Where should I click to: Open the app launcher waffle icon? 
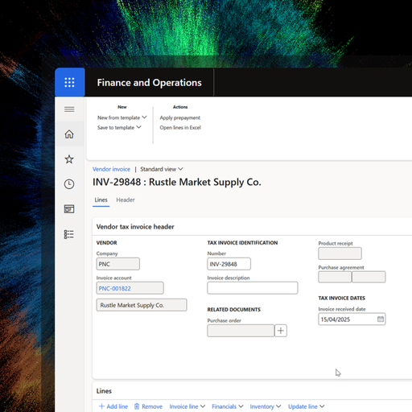69,82
